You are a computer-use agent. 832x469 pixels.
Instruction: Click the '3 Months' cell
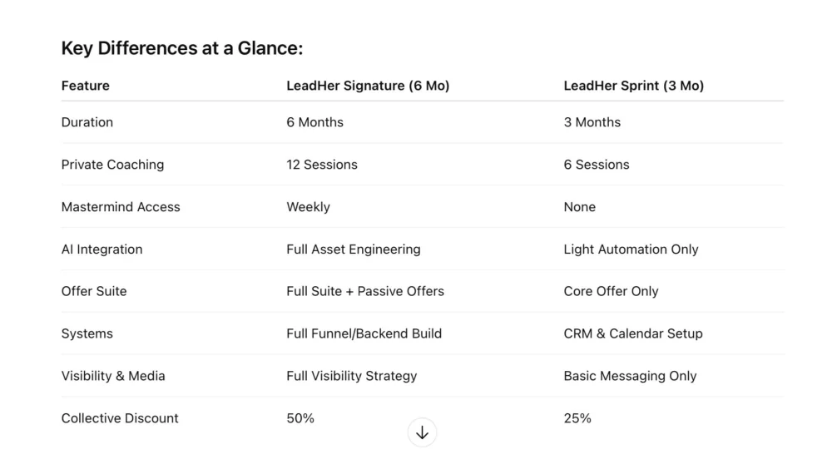(592, 122)
